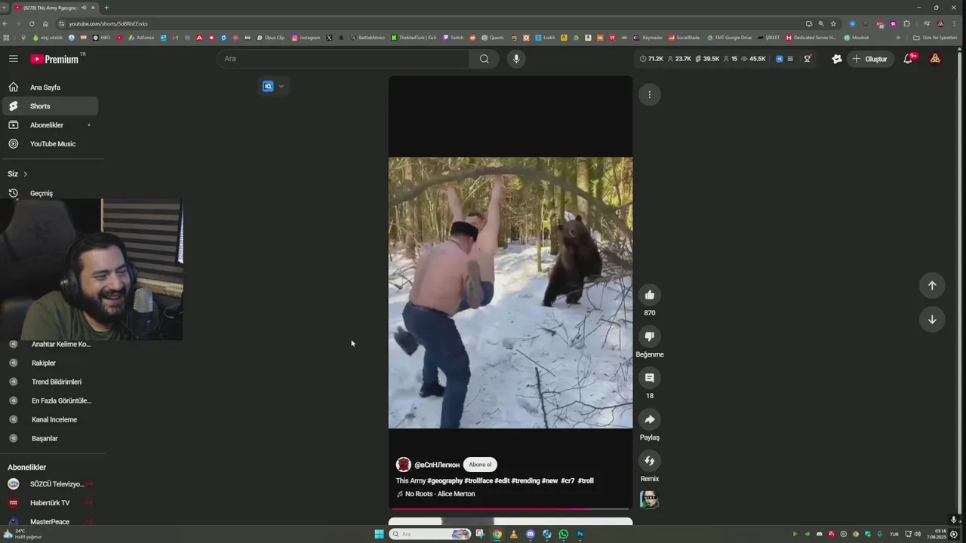Open the YouTube guide hamburger menu
Image resolution: width=966 pixels, height=543 pixels.
click(x=14, y=59)
